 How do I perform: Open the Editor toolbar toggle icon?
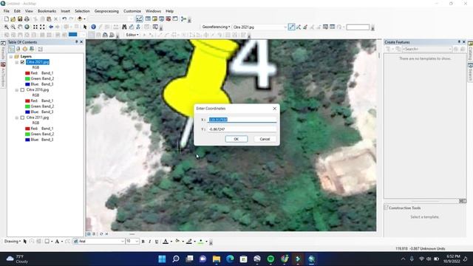(139, 19)
